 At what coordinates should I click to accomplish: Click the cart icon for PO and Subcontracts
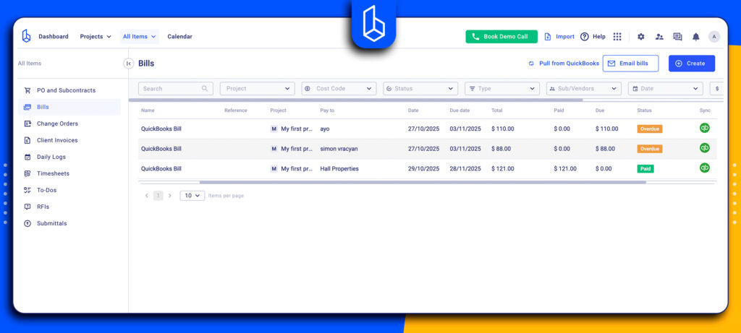[x=27, y=90]
